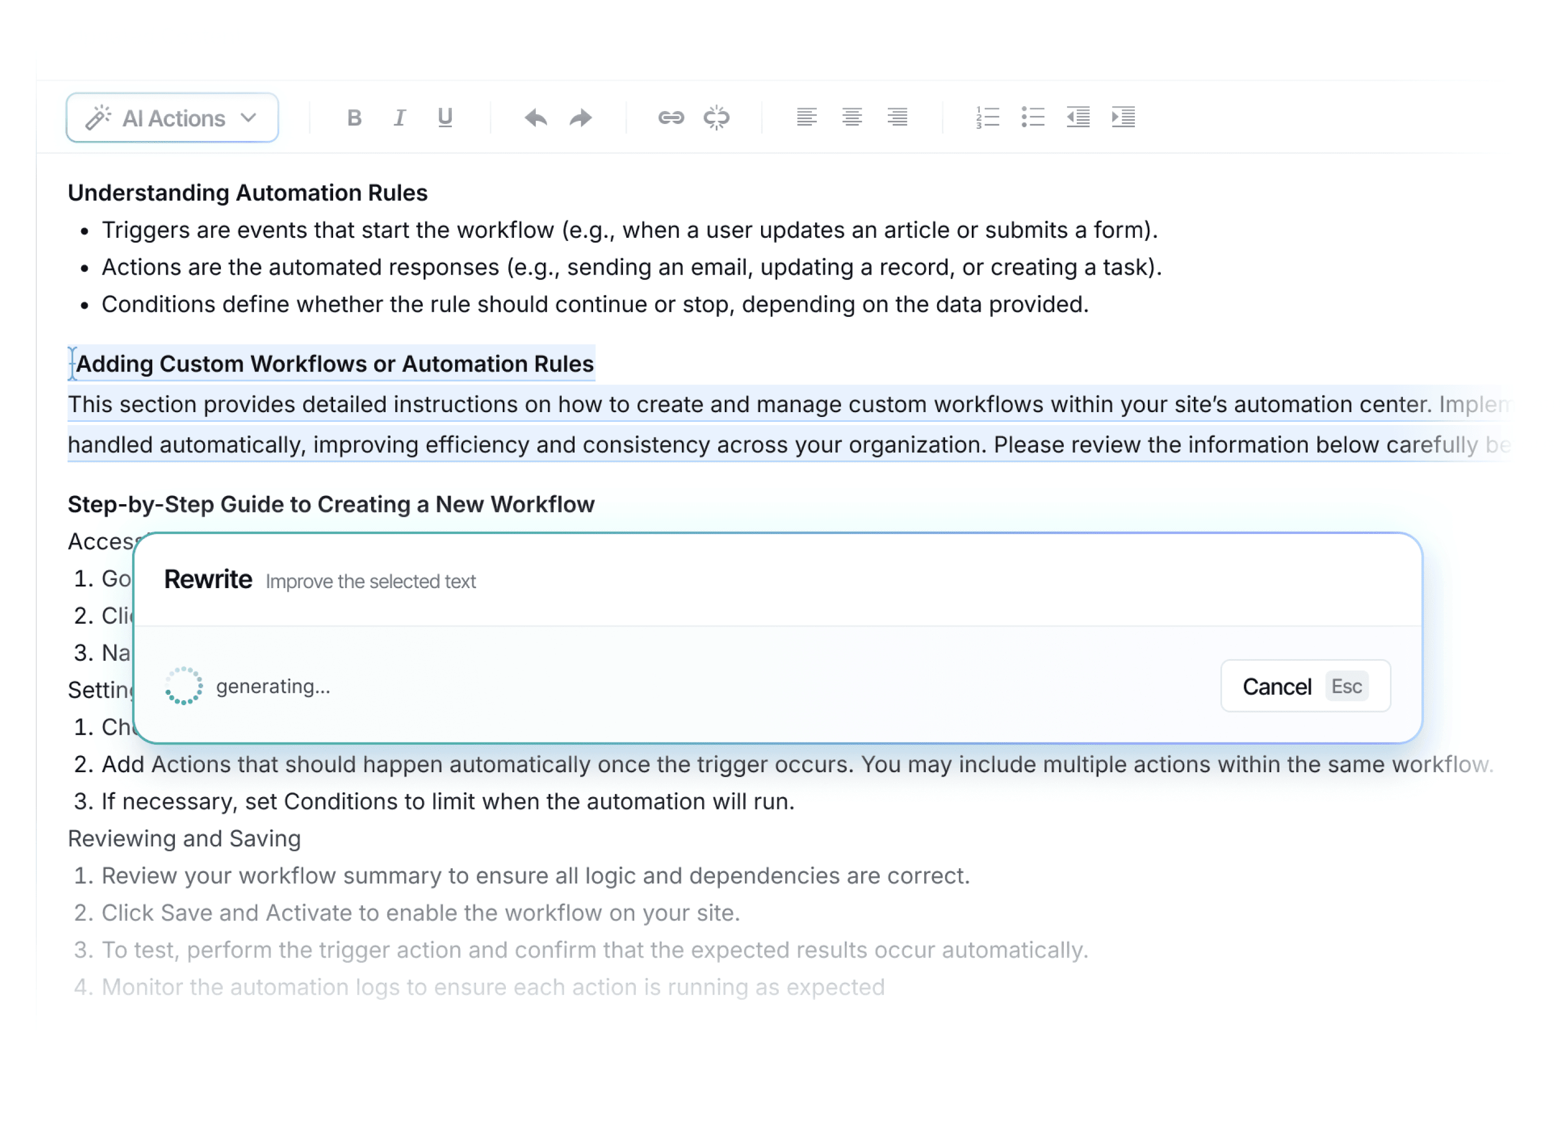Screen dimensions: 1560x1121
Task: Insert a link with the link icon
Action: point(671,118)
